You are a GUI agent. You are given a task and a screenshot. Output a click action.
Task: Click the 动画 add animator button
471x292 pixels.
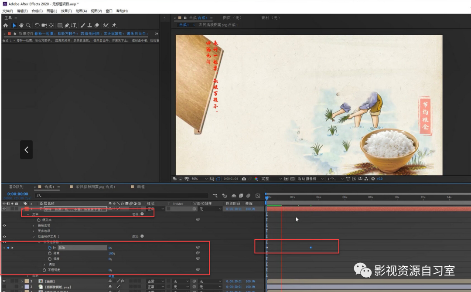(142, 214)
